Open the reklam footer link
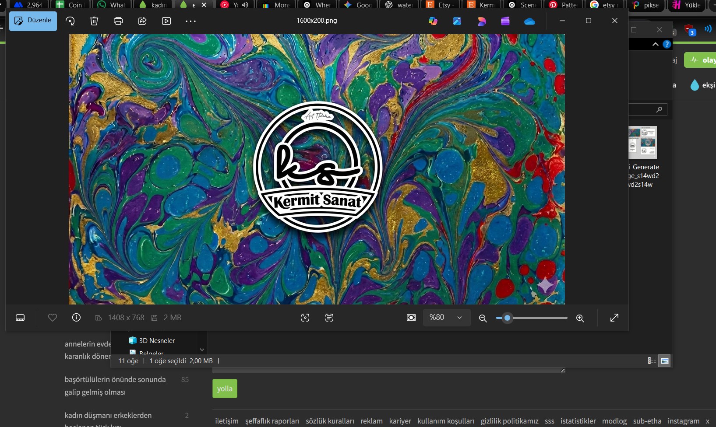Image resolution: width=716 pixels, height=427 pixels. (x=372, y=421)
